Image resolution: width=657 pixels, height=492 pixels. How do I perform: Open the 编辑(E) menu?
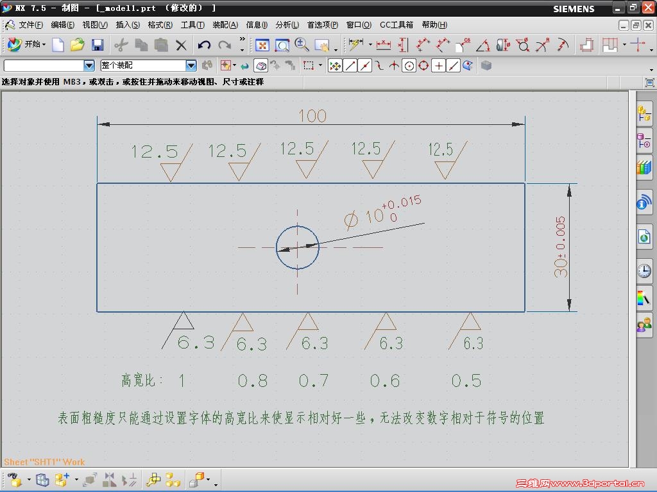[x=63, y=25]
